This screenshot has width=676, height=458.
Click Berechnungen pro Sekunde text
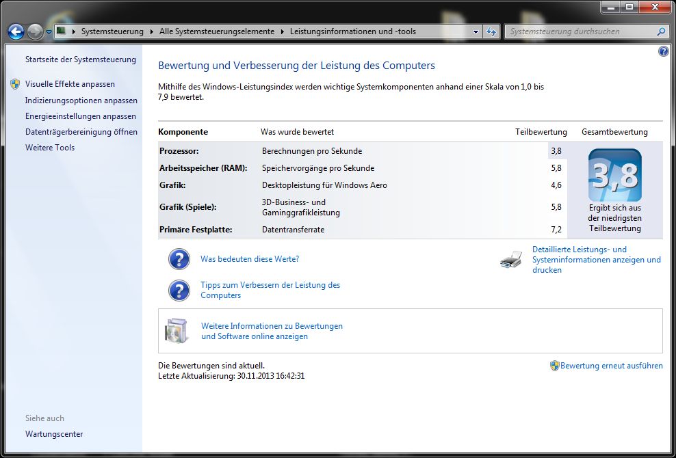312,151
